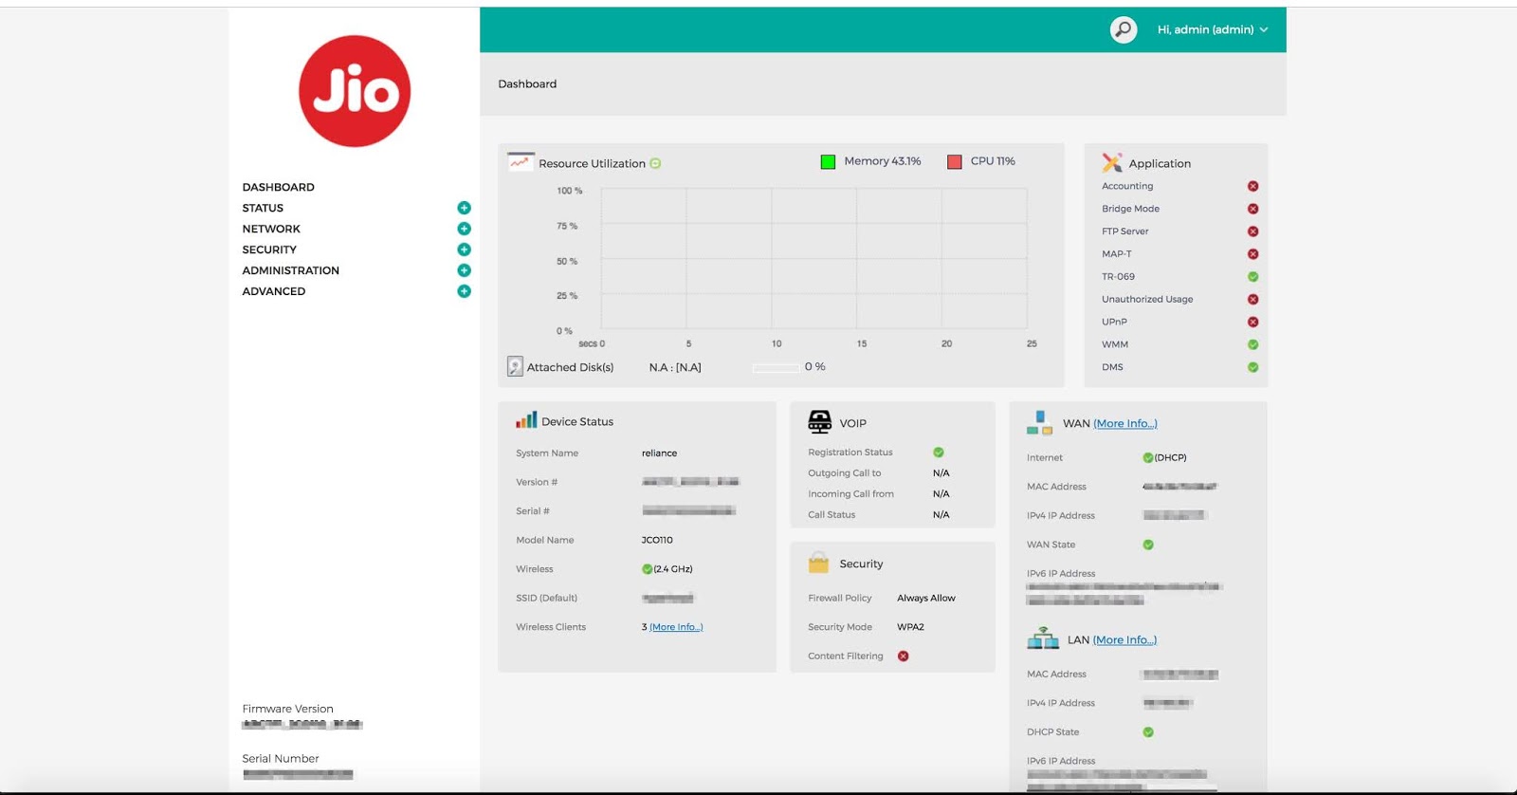This screenshot has height=795, width=1517.
Task: Open LAN More Info link
Action: [x=1124, y=639]
